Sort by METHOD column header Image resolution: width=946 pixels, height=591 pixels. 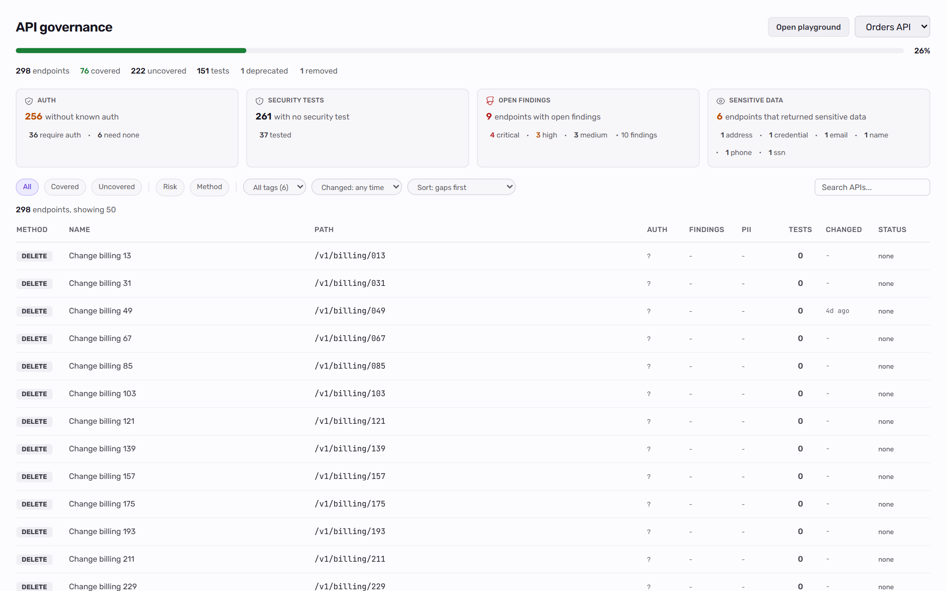[x=32, y=229]
